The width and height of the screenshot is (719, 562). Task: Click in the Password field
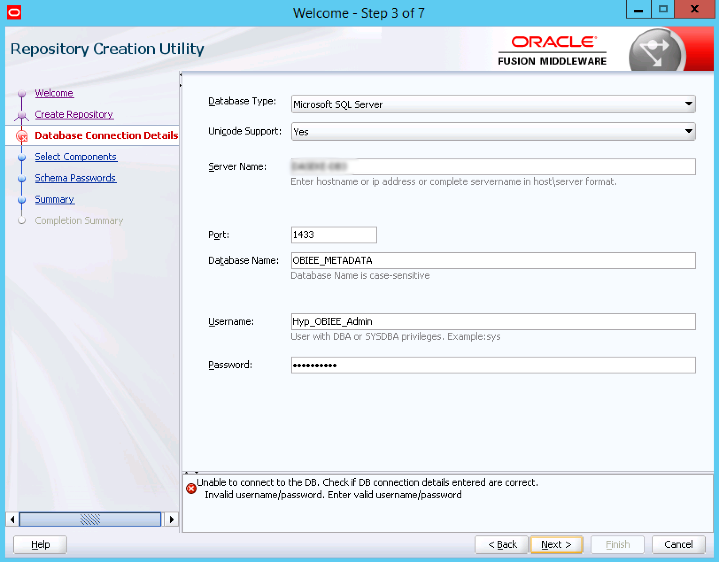[x=493, y=365]
